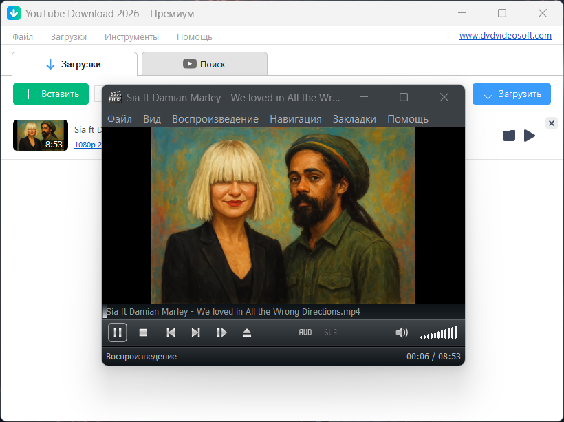This screenshot has height=422, width=564.
Task: Click the blue Загрузить button
Action: 512,94
